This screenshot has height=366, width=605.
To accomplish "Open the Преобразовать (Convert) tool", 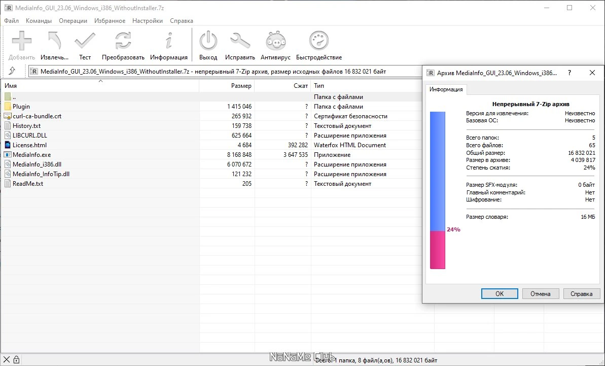I will 123,41.
